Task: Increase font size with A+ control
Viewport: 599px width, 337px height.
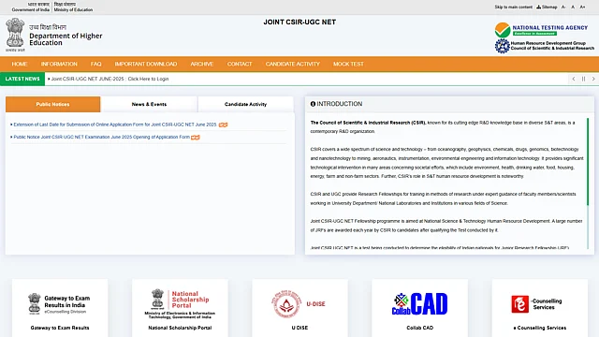Action: pyautogui.click(x=582, y=7)
